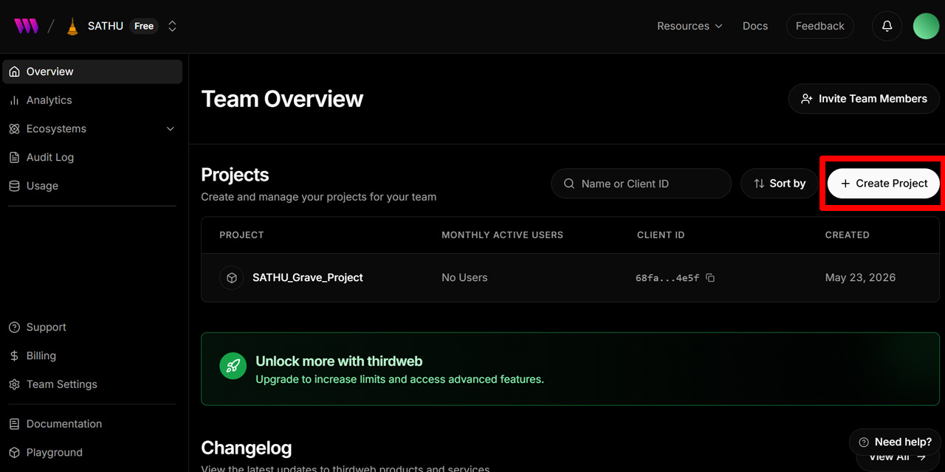This screenshot has height=472, width=945.
Task: Open the Docs link in header
Action: click(755, 26)
